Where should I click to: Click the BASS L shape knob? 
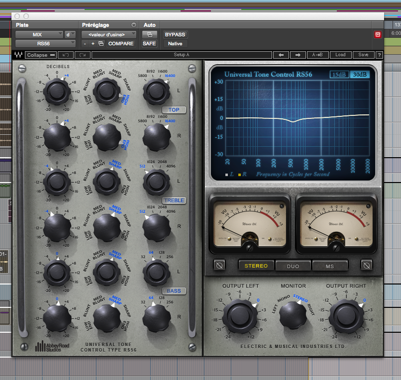(106, 273)
